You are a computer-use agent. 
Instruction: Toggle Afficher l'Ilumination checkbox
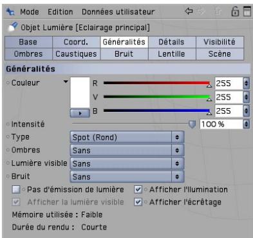click(x=138, y=190)
